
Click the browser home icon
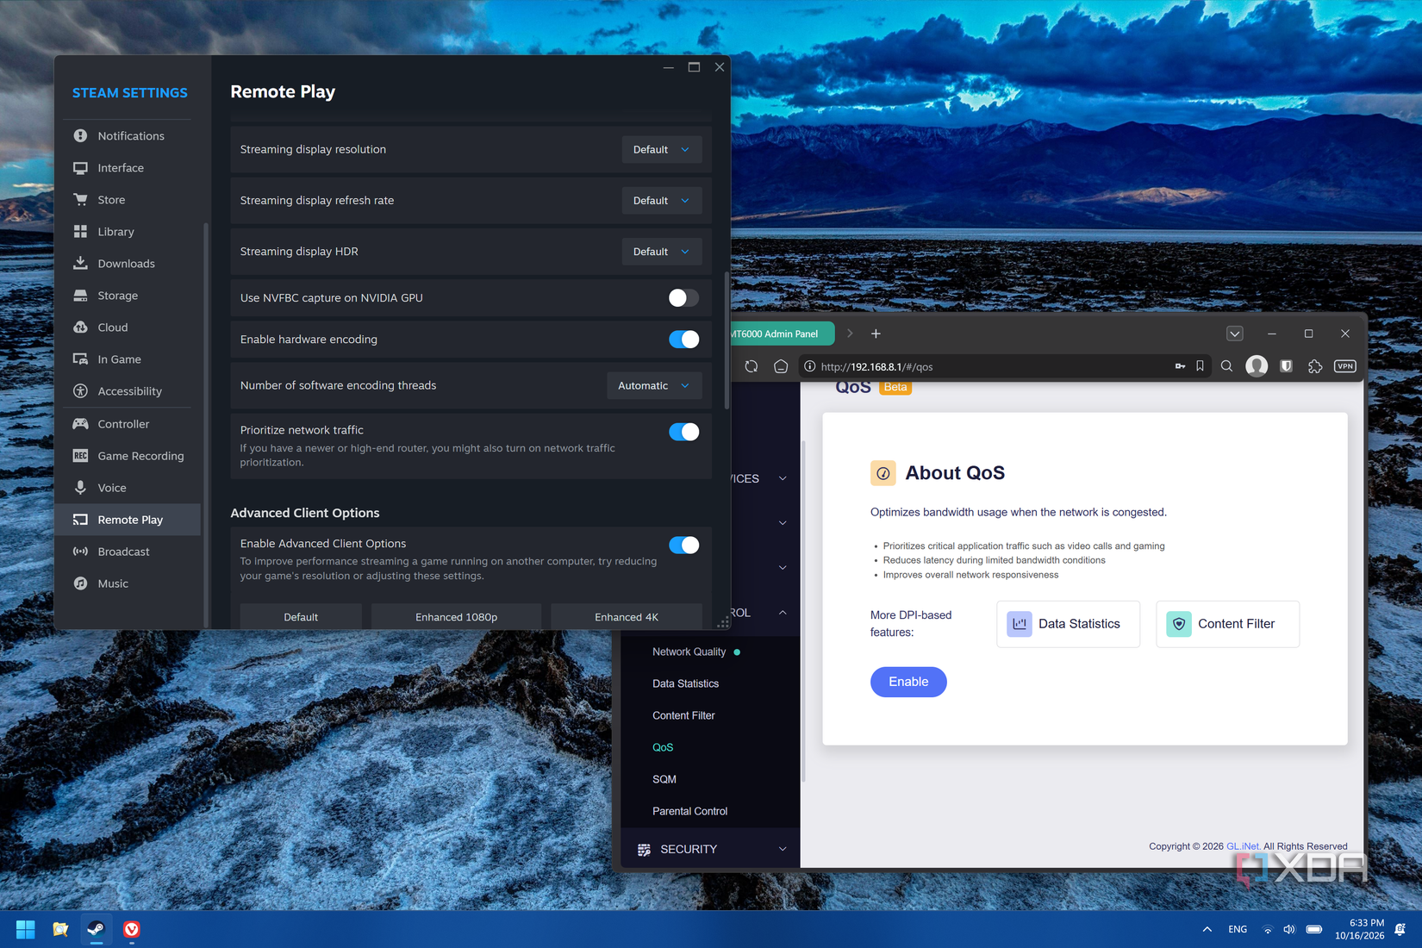[x=781, y=366]
